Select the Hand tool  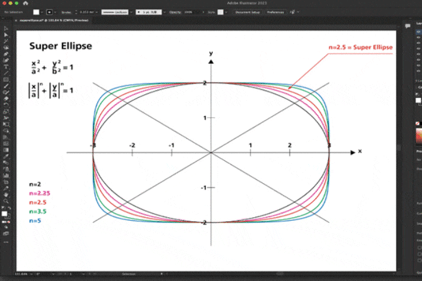click(6, 195)
